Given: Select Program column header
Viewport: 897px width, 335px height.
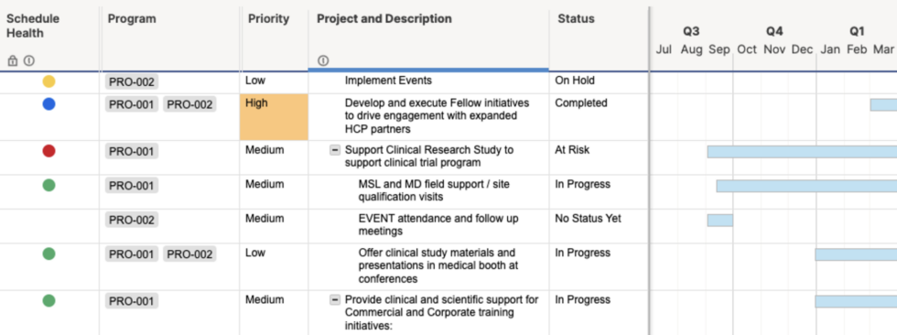Looking at the screenshot, I should coord(132,19).
